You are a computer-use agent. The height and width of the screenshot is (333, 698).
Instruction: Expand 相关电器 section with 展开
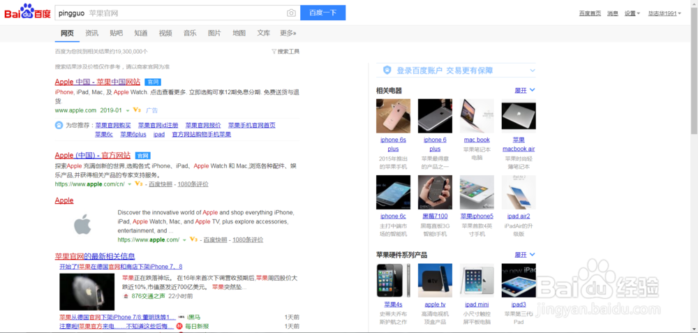[x=525, y=90]
